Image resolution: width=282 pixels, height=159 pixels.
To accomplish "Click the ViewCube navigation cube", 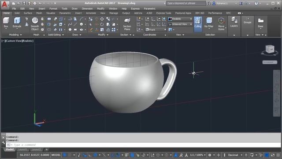I will (270, 49).
